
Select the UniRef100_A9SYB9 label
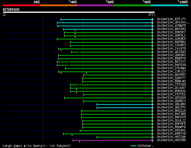pyautogui.click(x=171, y=140)
